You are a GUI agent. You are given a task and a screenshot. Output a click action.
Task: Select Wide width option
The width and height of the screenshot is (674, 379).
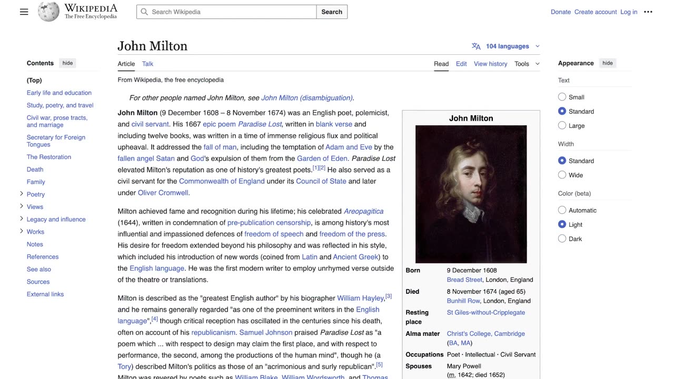[x=562, y=175]
